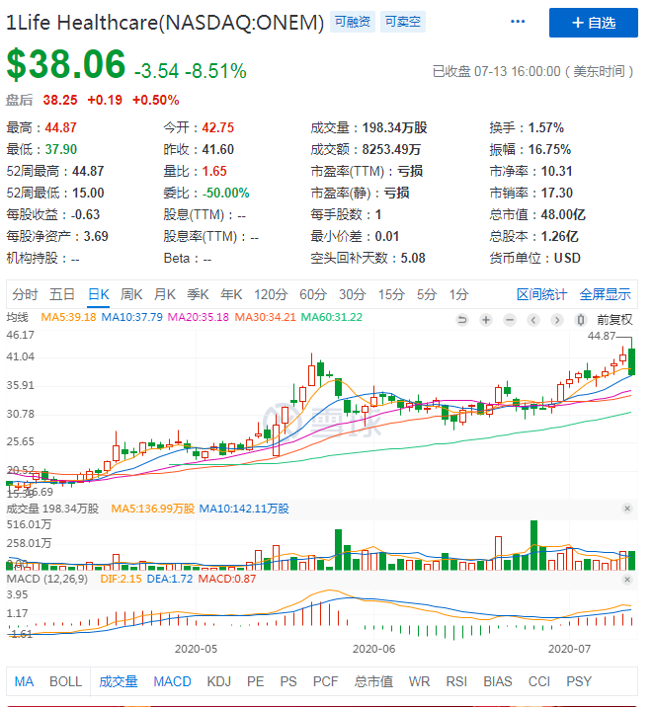Toggle the PS indicator
The image size is (653, 707).
click(x=288, y=681)
